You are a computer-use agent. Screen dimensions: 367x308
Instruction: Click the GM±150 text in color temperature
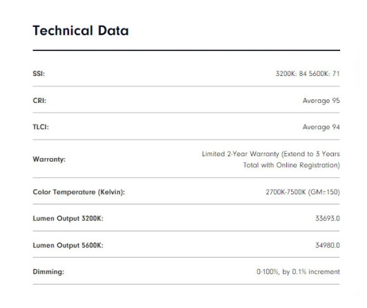point(324,192)
